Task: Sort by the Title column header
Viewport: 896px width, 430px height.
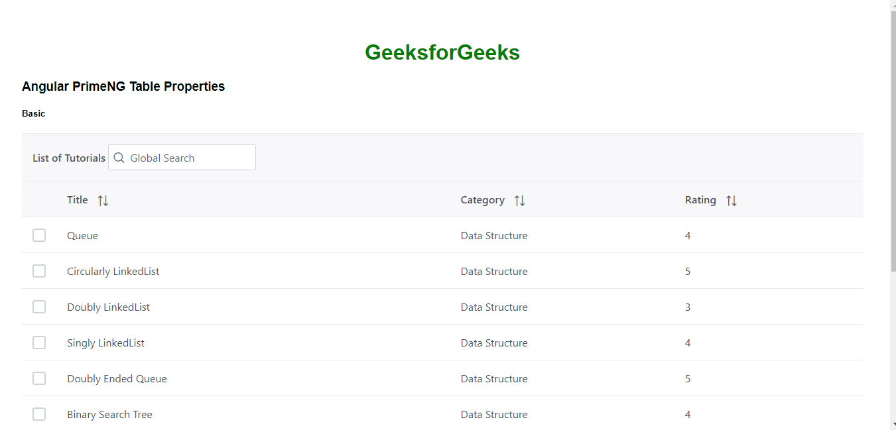Action: (78, 199)
